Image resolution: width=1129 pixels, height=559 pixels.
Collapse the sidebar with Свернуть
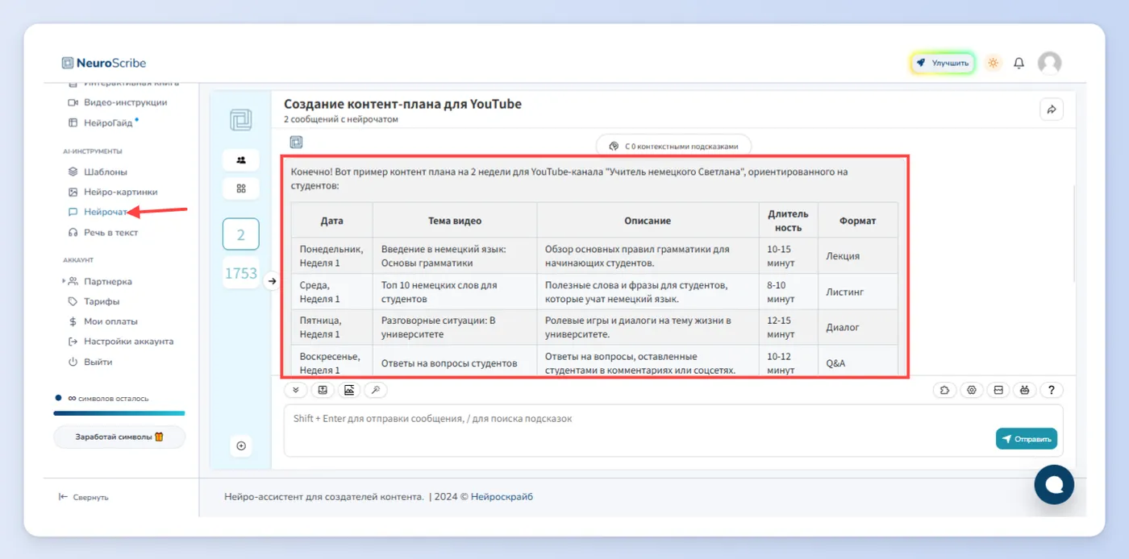pos(84,497)
